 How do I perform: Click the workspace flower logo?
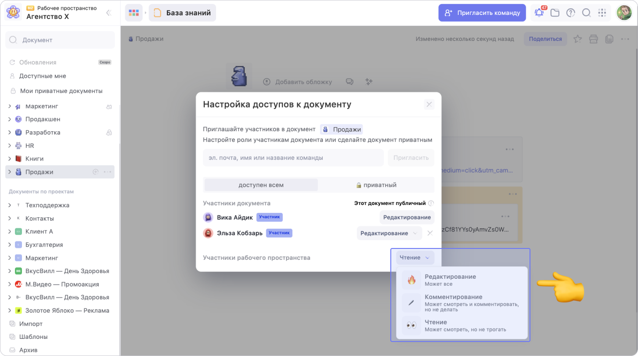(13, 13)
